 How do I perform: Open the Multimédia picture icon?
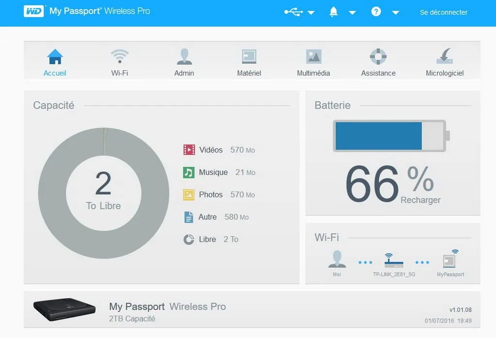click(x=313, y=57)
